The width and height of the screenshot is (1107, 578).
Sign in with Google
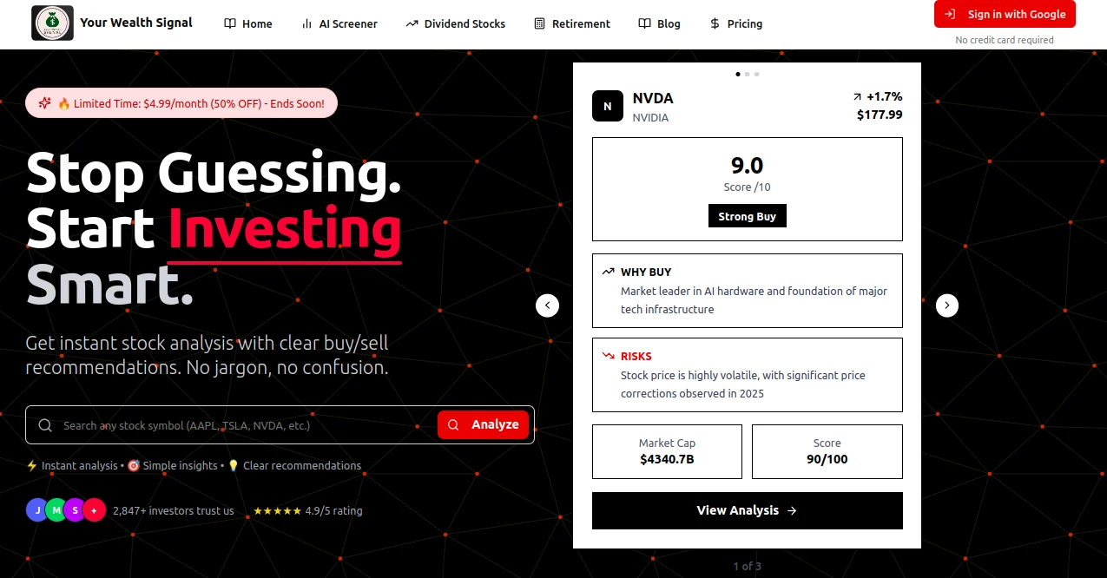coord(1005,14)
